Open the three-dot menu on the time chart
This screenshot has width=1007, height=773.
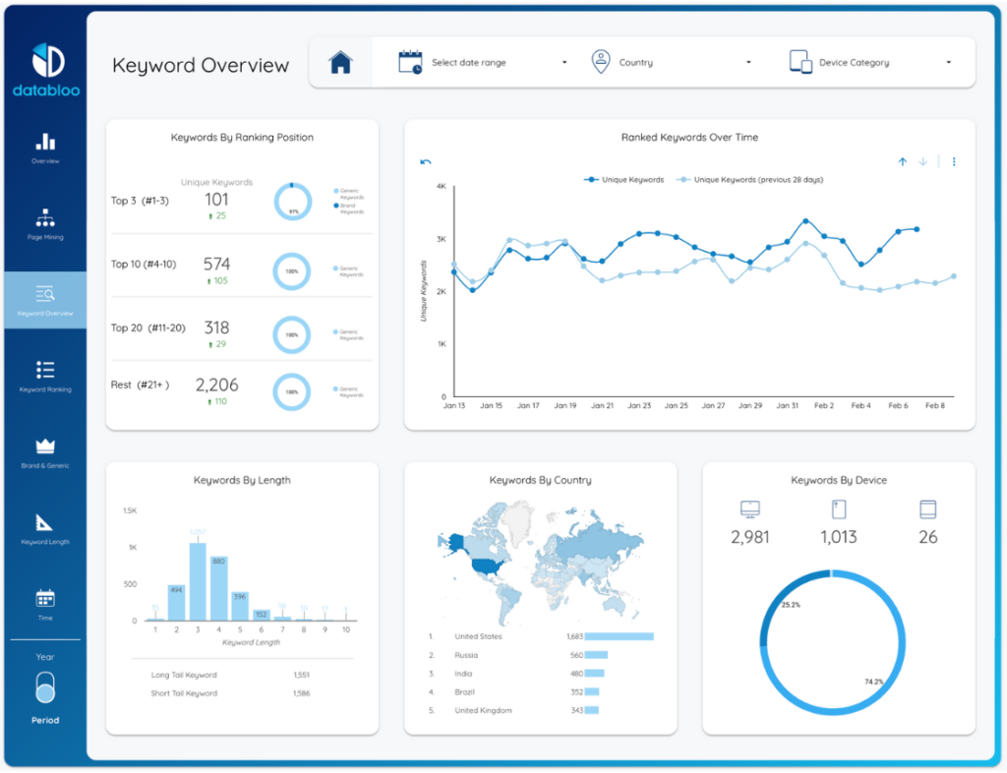click(953, 159)
